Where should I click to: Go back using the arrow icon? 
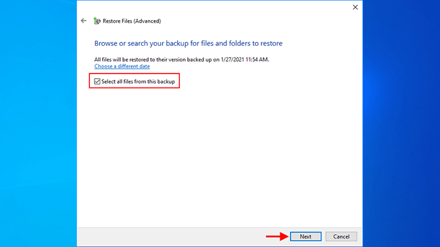coord(83,21)
